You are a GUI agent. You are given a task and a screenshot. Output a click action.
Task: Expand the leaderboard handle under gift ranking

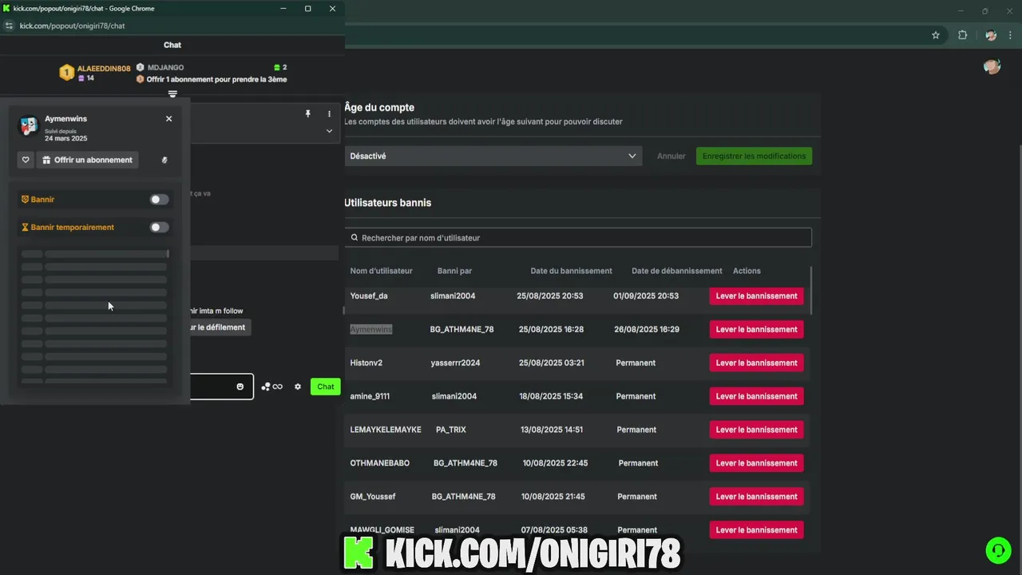(x=172, y=94)
